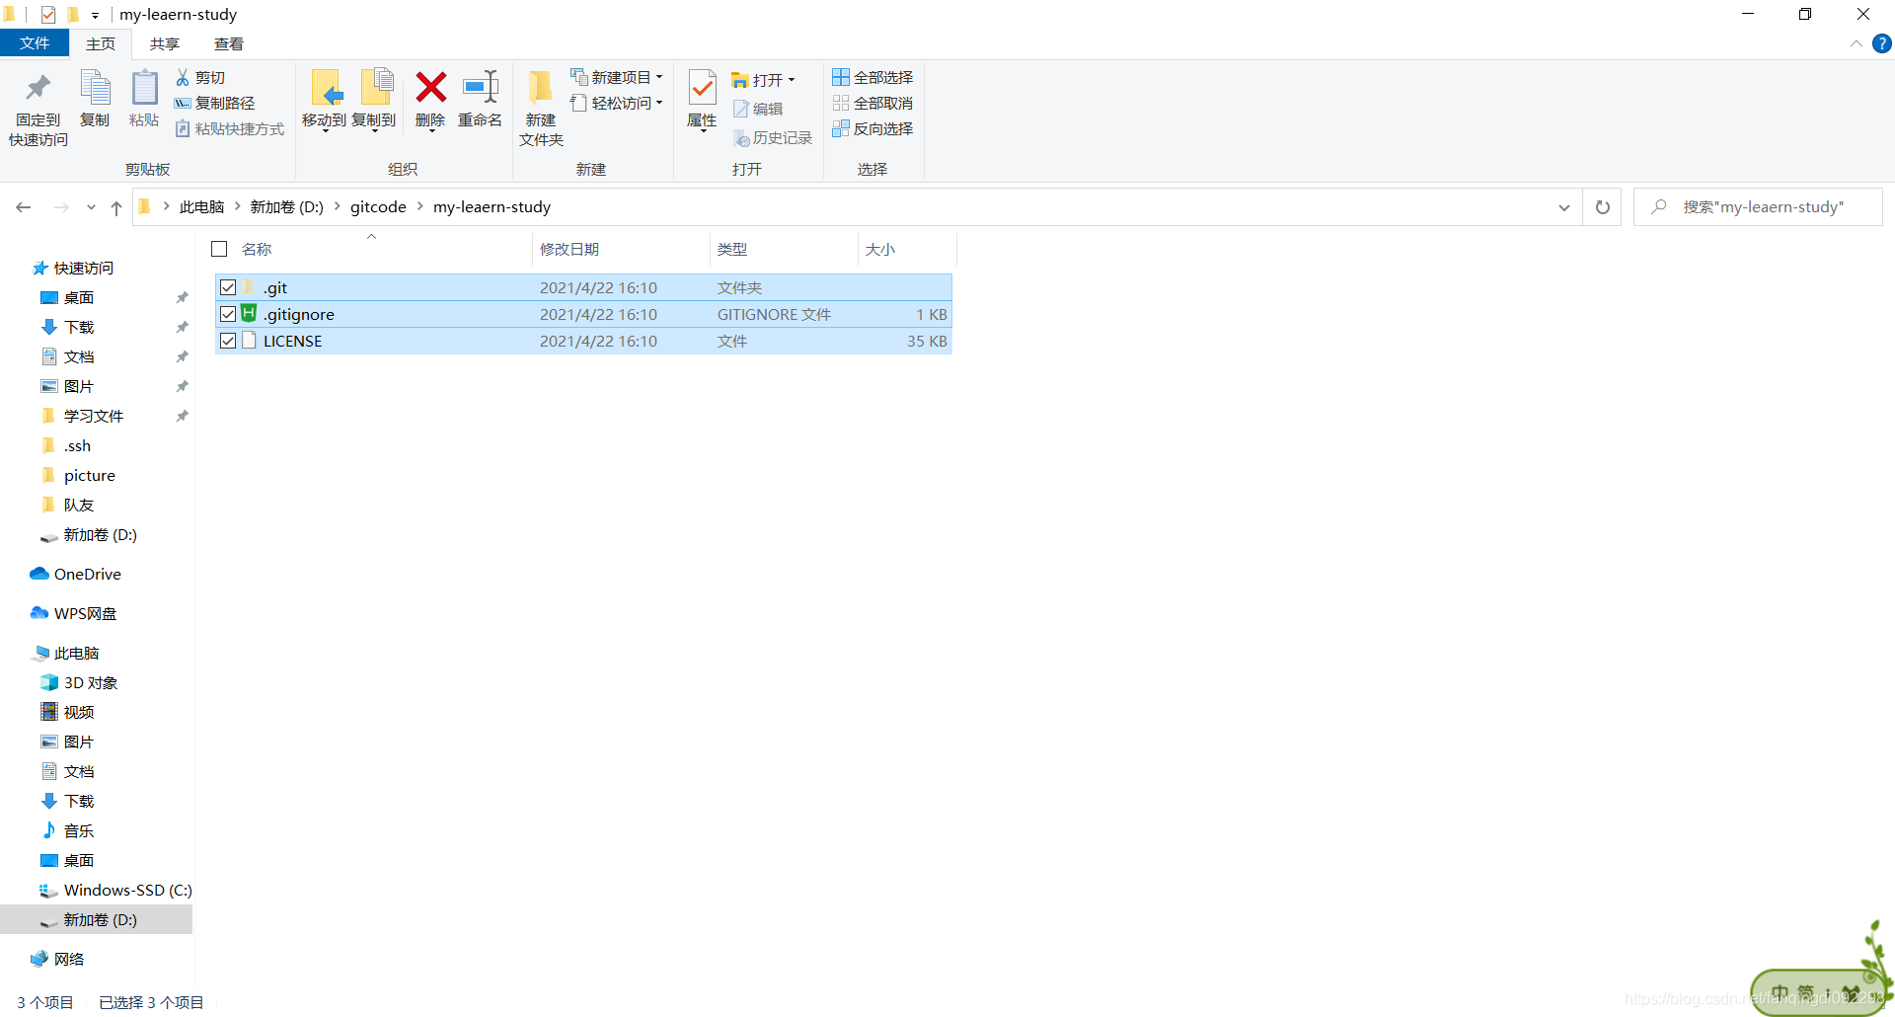Navigate to gitcode in the address bar
Screen dimensions: 1895x1017
point(378,206)
